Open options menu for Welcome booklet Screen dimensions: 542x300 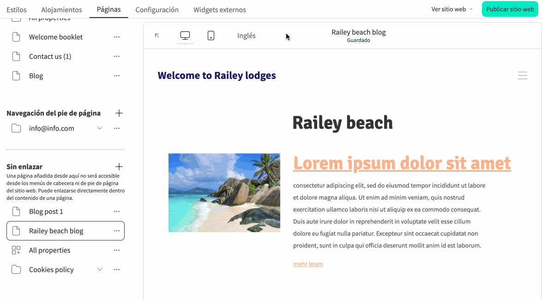[117, 37]
